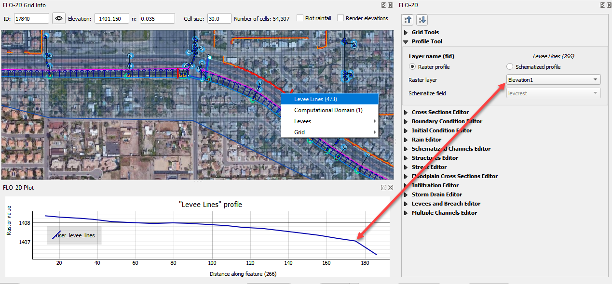The width and height of the screenshot is (612, 284).
Task: Expand the Grid Tools section
Action: click(x=425, y=32)
